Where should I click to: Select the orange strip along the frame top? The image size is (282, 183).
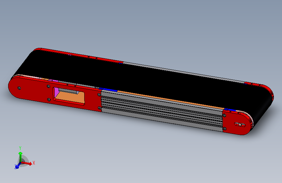click(x=170, y=100)
